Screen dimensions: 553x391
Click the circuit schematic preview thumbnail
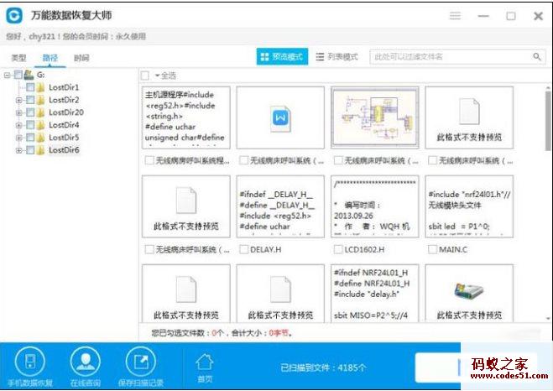tap(374, 118)
